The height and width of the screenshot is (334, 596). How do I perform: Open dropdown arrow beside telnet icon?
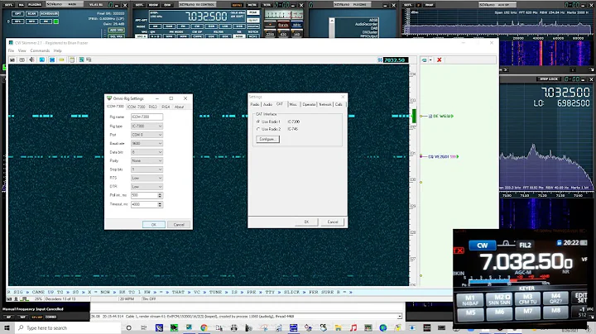[x=430, y=60]
